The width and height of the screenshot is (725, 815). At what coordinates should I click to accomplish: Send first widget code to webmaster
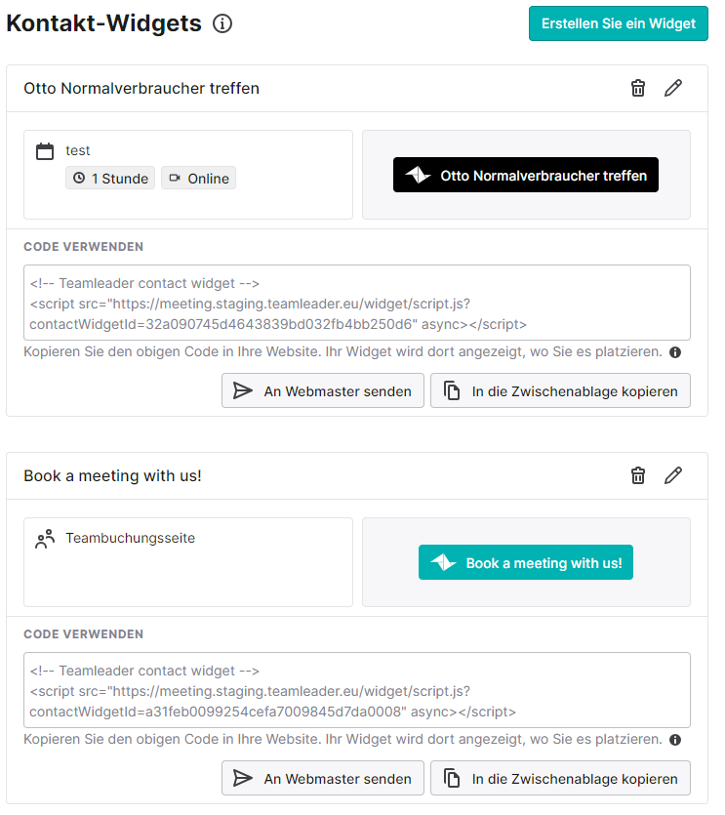point(323,390)
